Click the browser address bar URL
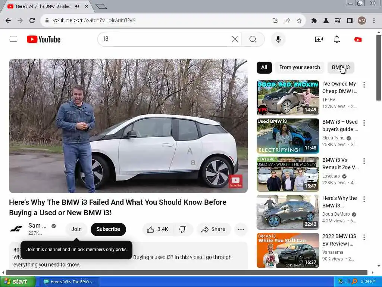382x287 pixels. [x=94, y=21]
